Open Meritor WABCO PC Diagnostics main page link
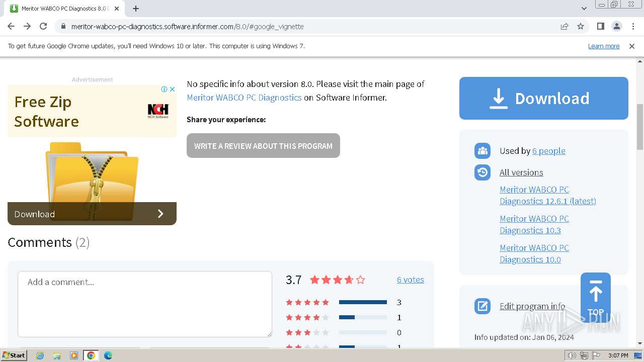 tap(244, 98)
